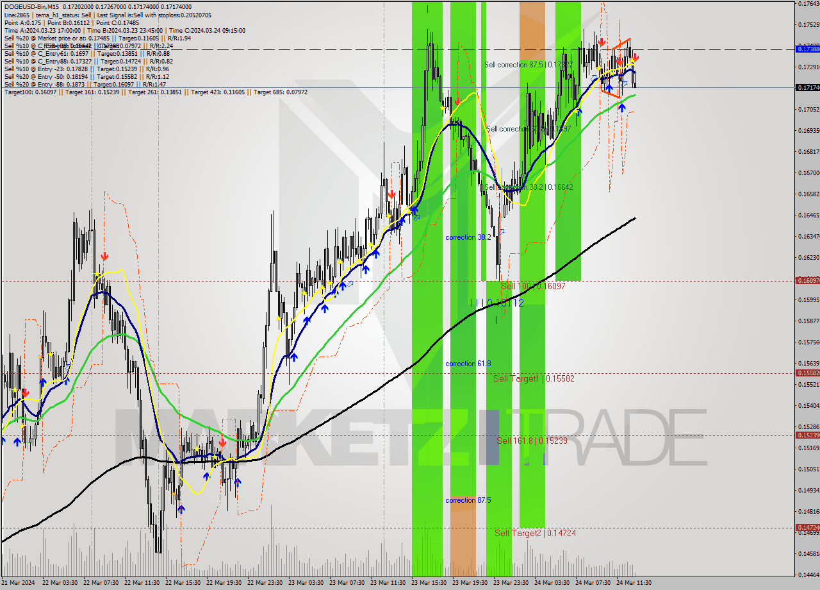820x590 pixels.
Task: Click the 'Sell 100 | 0.16097' label
Action: click(533, 286)
